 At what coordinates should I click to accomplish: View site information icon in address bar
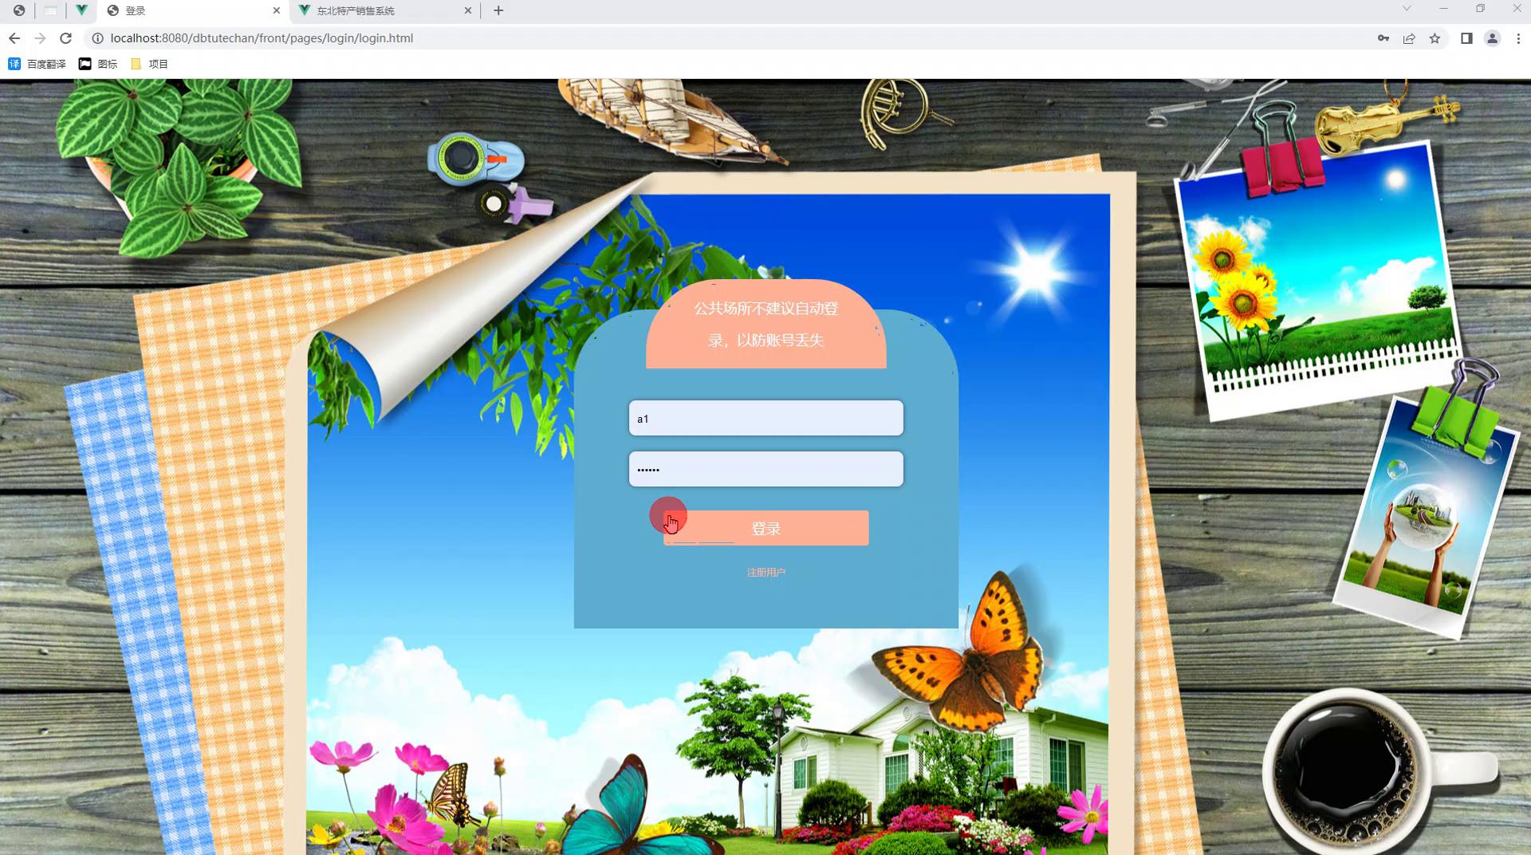click(x=97, y=38)
